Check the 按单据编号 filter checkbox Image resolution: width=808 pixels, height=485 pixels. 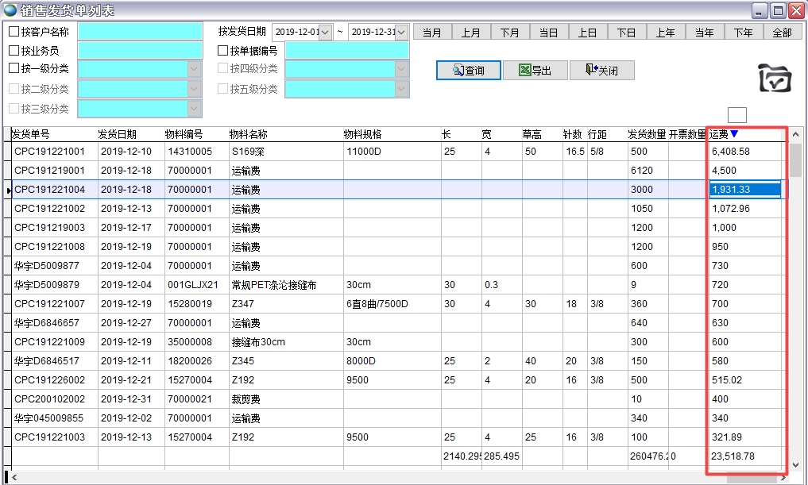click(x=223, y=51)
